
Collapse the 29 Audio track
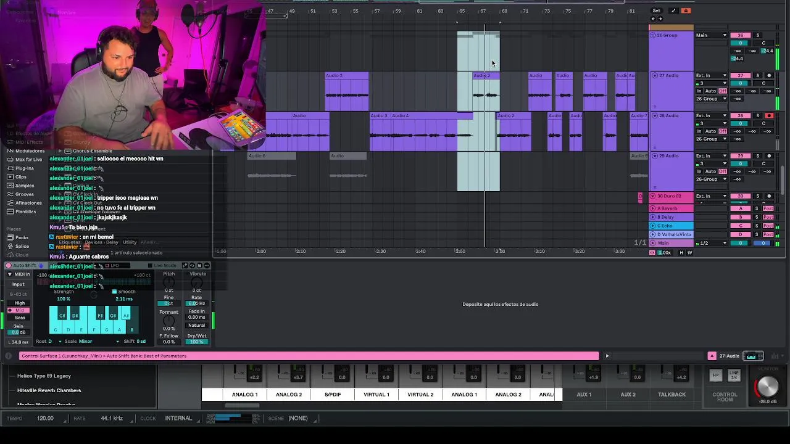[x=654, y=155]
